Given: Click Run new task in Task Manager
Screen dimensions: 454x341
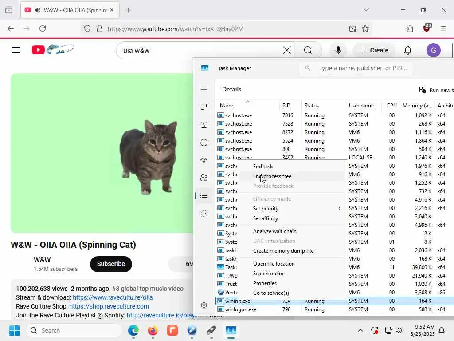Looking at the screenshot, I should [436, 90].
